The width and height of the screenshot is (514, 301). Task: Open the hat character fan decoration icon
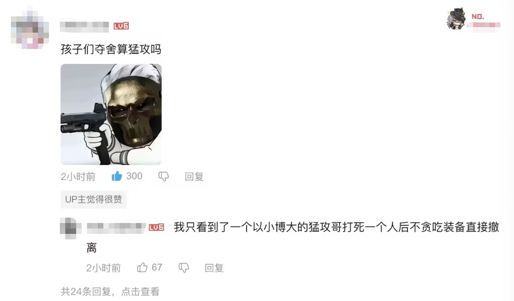pyautogui.click(x=456, y=19)
